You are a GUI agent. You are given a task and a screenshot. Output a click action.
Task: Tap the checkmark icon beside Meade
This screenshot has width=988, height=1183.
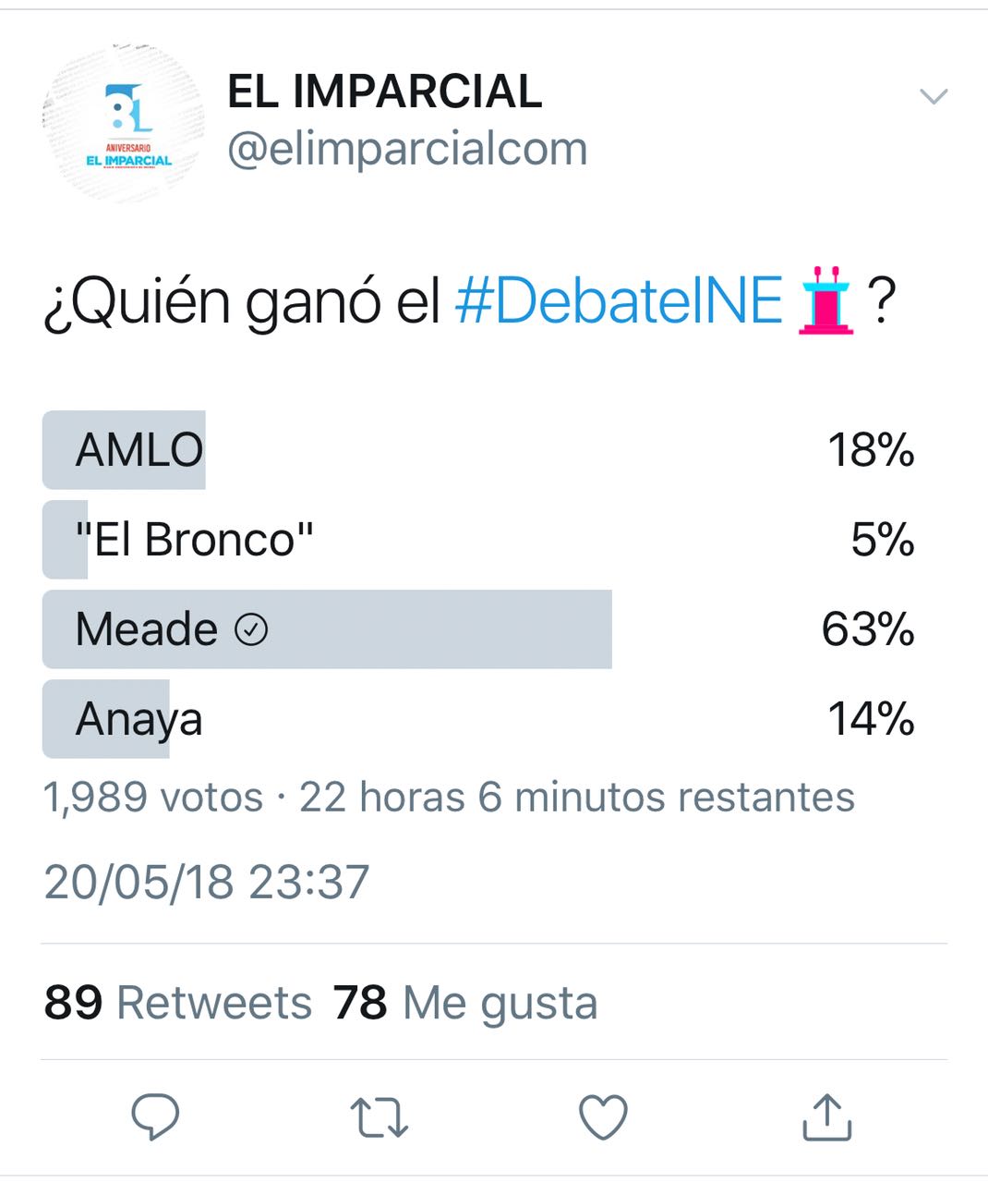251,630
